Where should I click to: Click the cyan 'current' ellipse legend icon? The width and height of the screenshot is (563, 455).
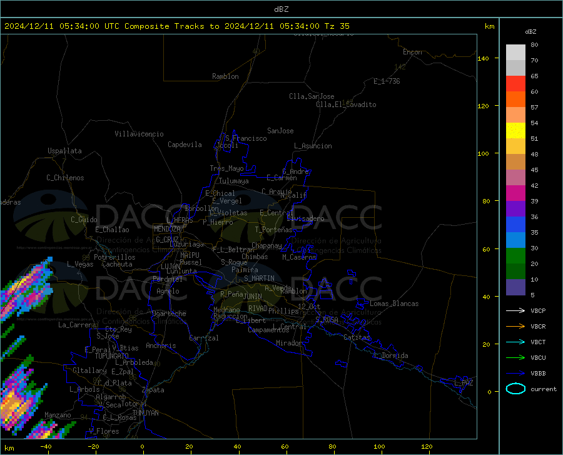click(515, 389)
